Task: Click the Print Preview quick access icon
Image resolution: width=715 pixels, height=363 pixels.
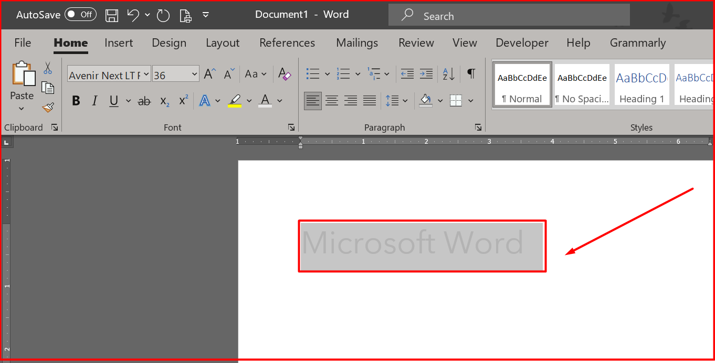Action: click(x=185, y=16)
